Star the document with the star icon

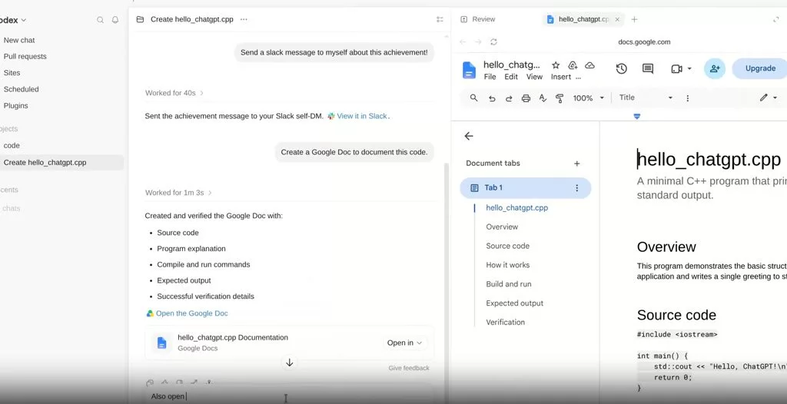click(x=556, y=65)
